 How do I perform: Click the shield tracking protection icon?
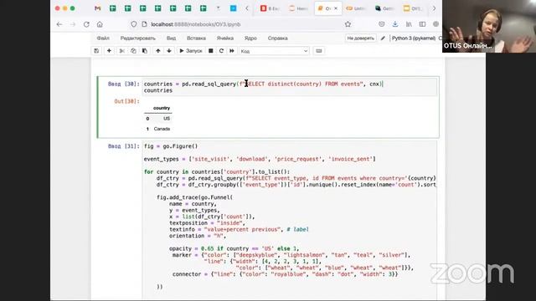click(134, 24)
